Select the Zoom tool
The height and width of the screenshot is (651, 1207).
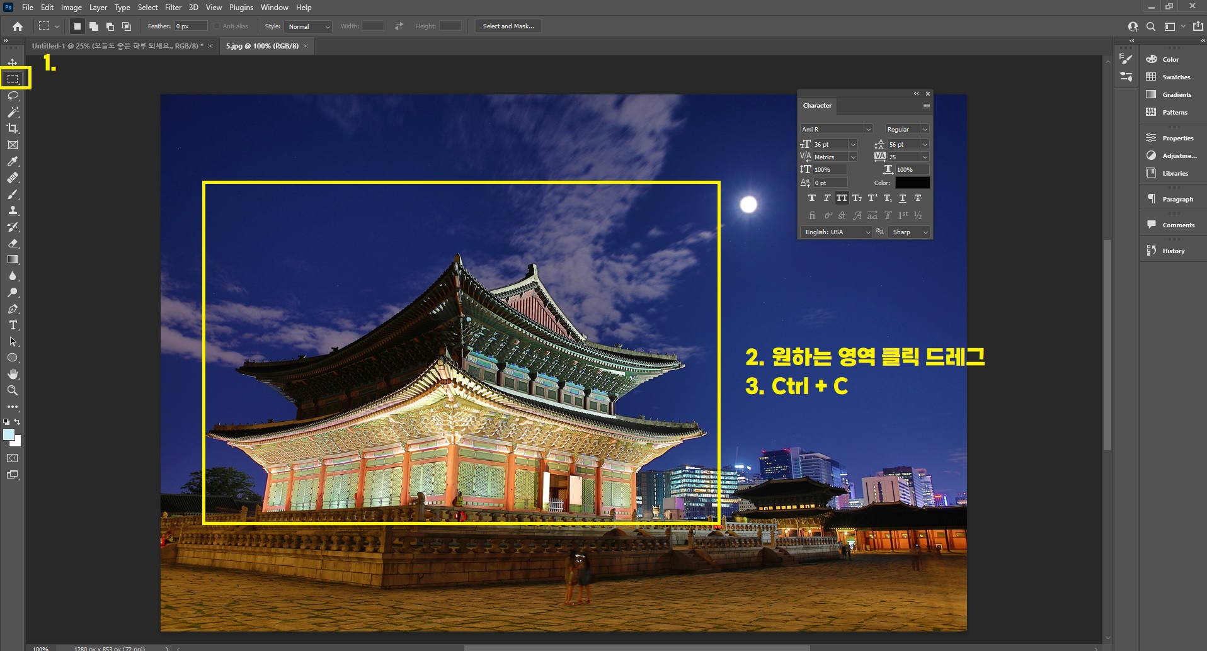coord(13,390)
